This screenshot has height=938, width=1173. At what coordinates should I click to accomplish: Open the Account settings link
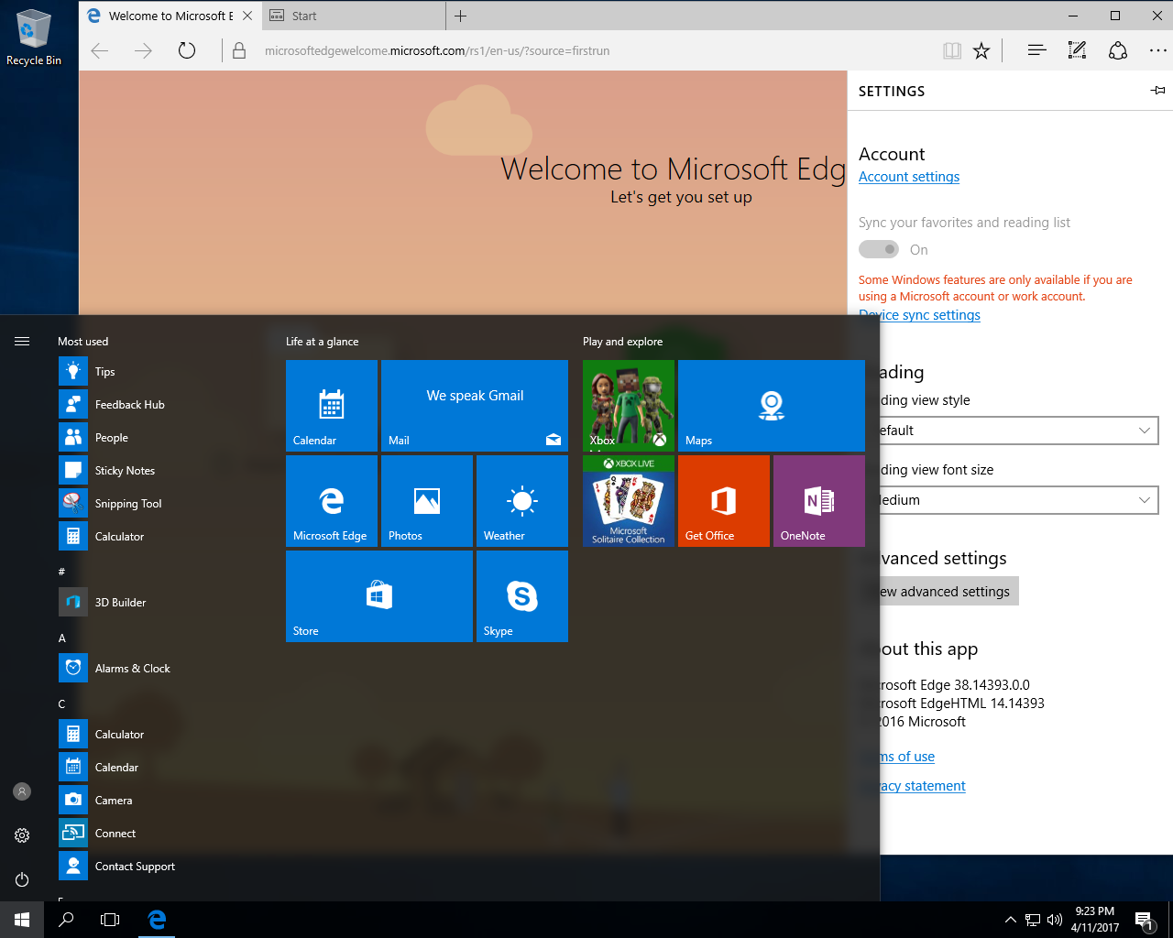coord(909,177)
